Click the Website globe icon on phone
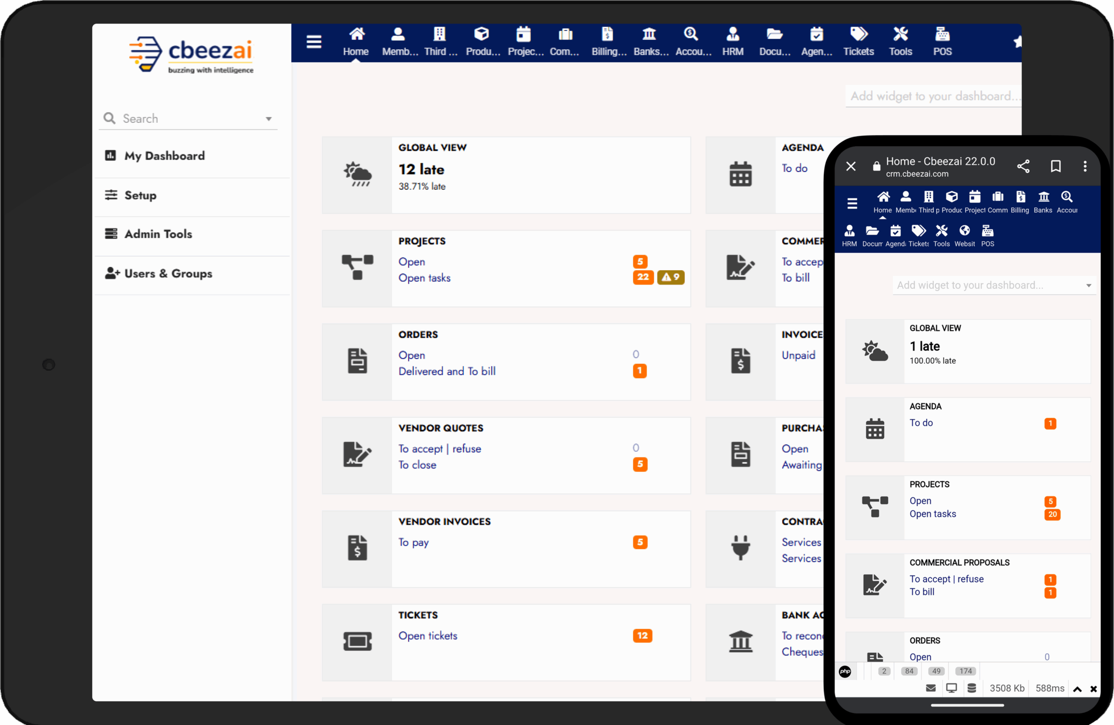Image resolution: width=1114 pixels, height=725 pixels. click(964, 231)
